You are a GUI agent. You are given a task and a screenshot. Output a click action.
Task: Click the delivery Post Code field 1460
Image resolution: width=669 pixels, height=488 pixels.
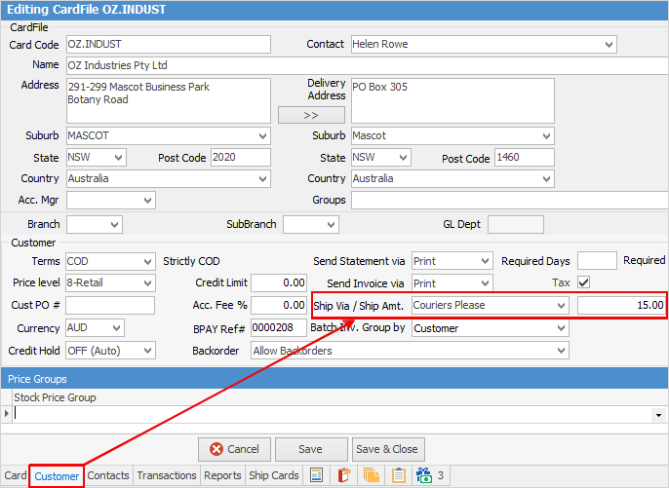coord(525,157)
